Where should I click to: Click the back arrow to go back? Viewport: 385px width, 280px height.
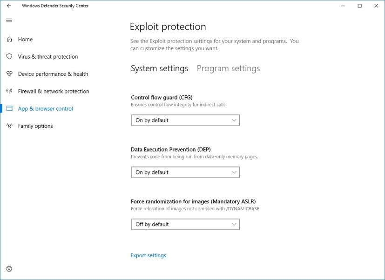coord(8,6)
